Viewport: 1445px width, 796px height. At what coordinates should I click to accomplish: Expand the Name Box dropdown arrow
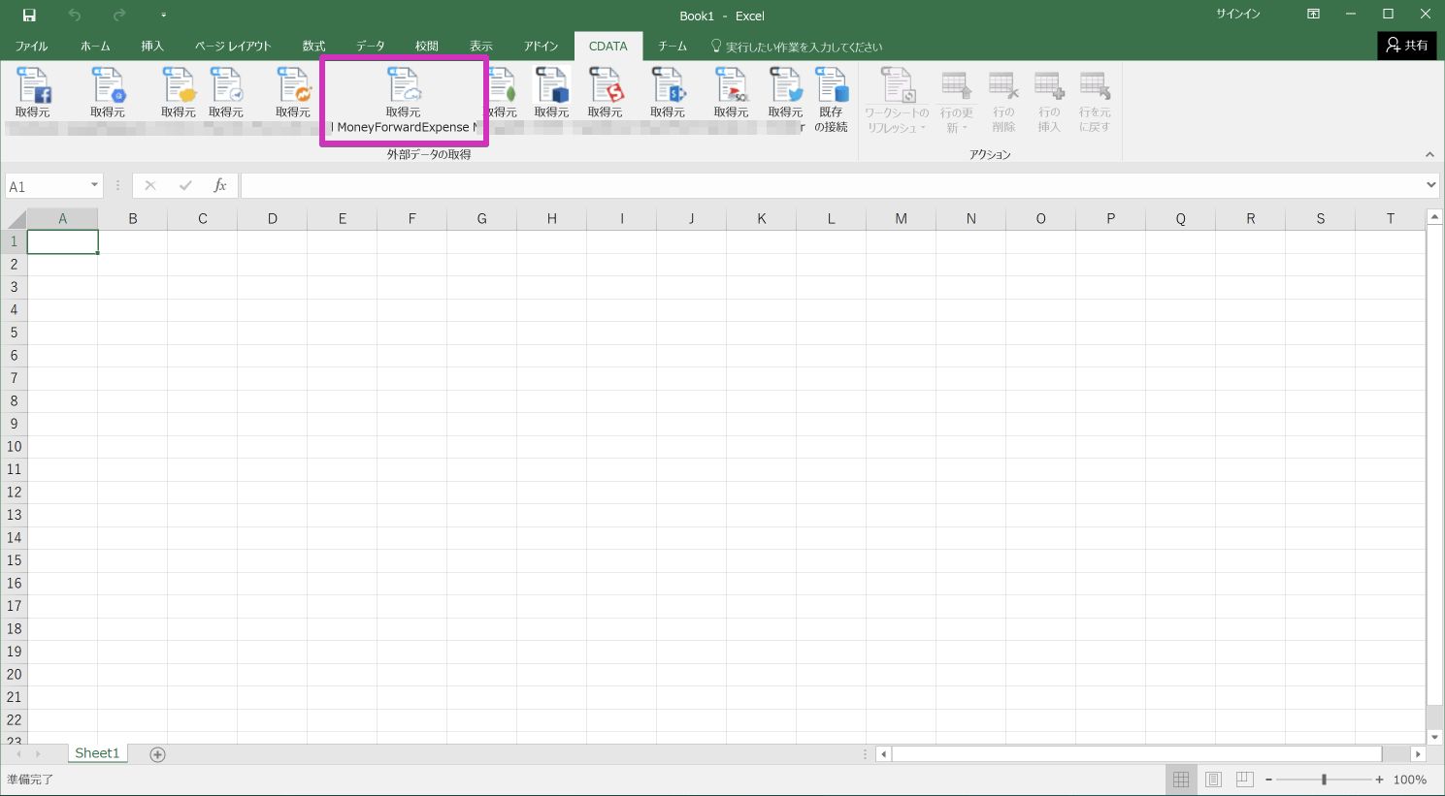(94, 185)
